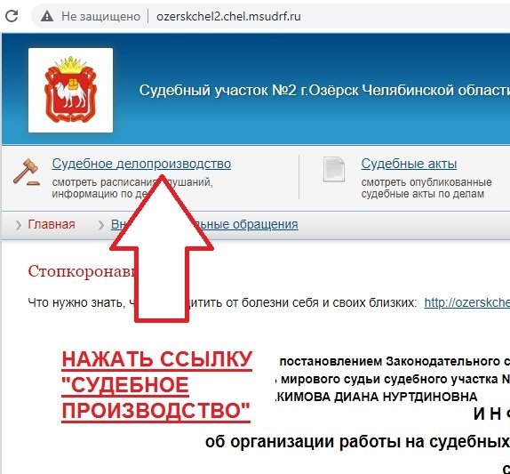Click the document icon beside Судебные акты
The height and width of the screenshot is (474, 510).
tap(334, 169)
